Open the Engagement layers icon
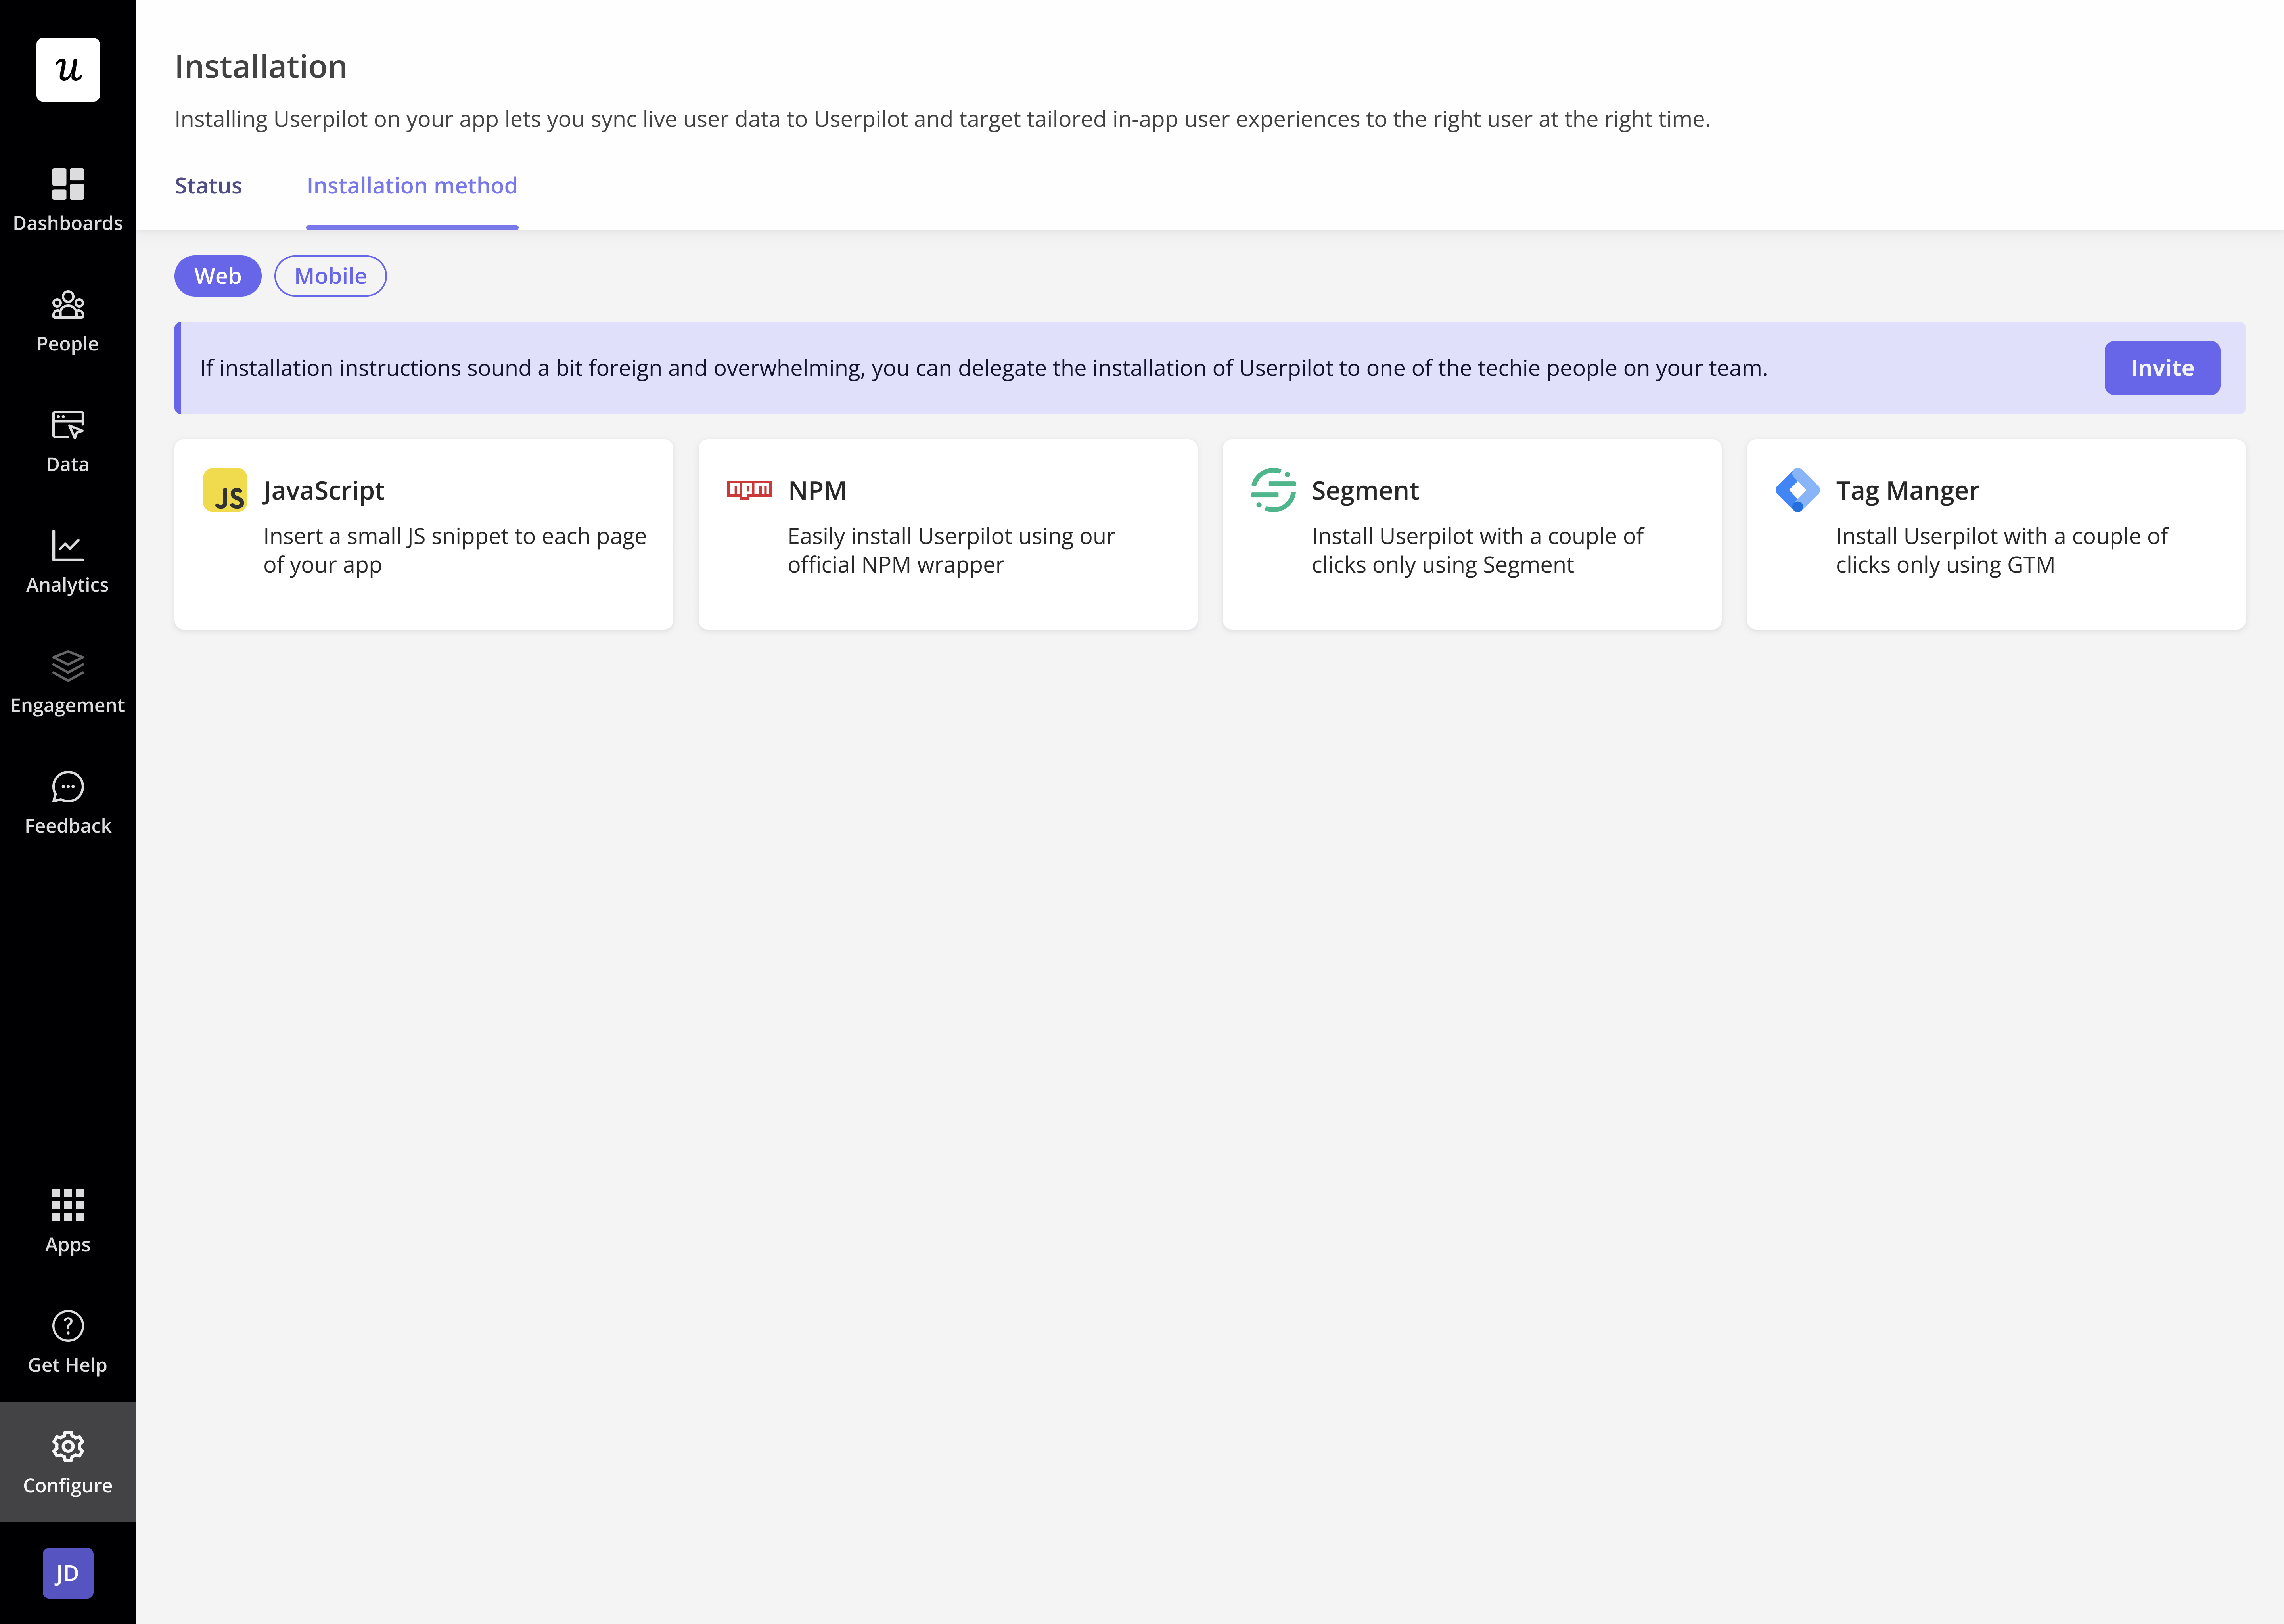Viewport: 2284px width, 1624px height. coord(68,666)
